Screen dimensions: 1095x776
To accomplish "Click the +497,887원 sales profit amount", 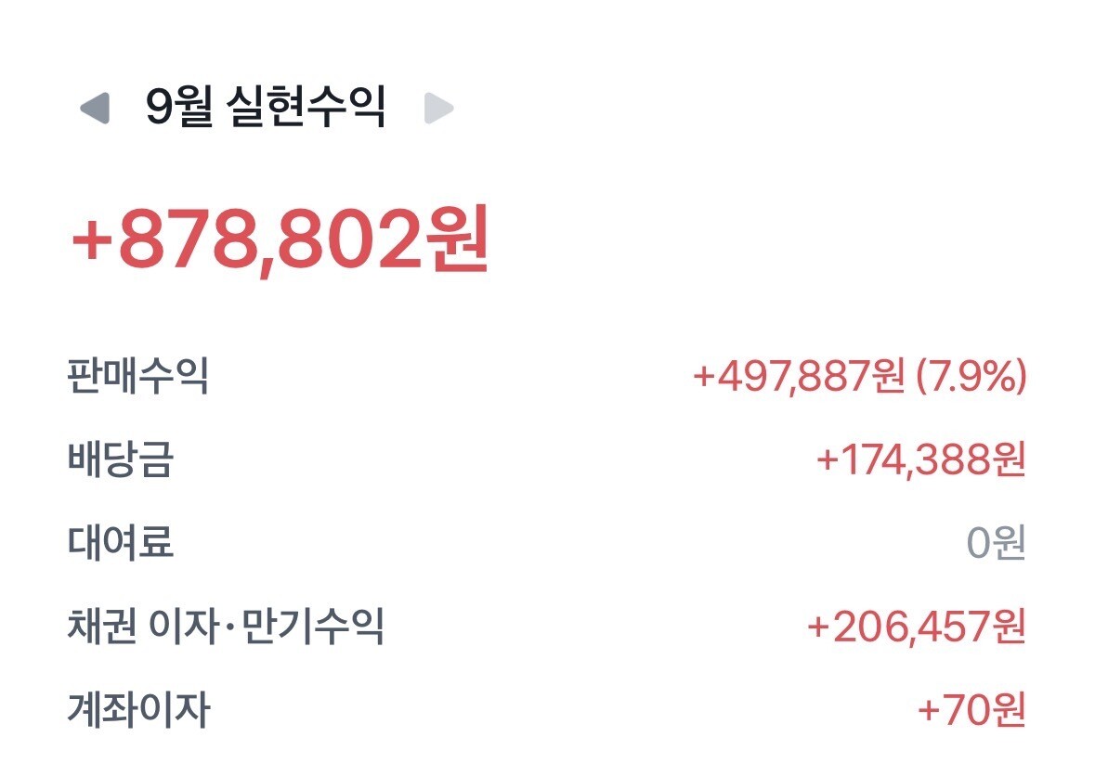I will (798, 377).
